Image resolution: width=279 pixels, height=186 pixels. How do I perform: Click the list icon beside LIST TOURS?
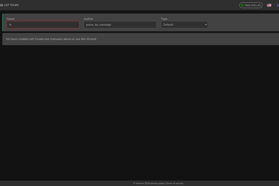point(2,5)
